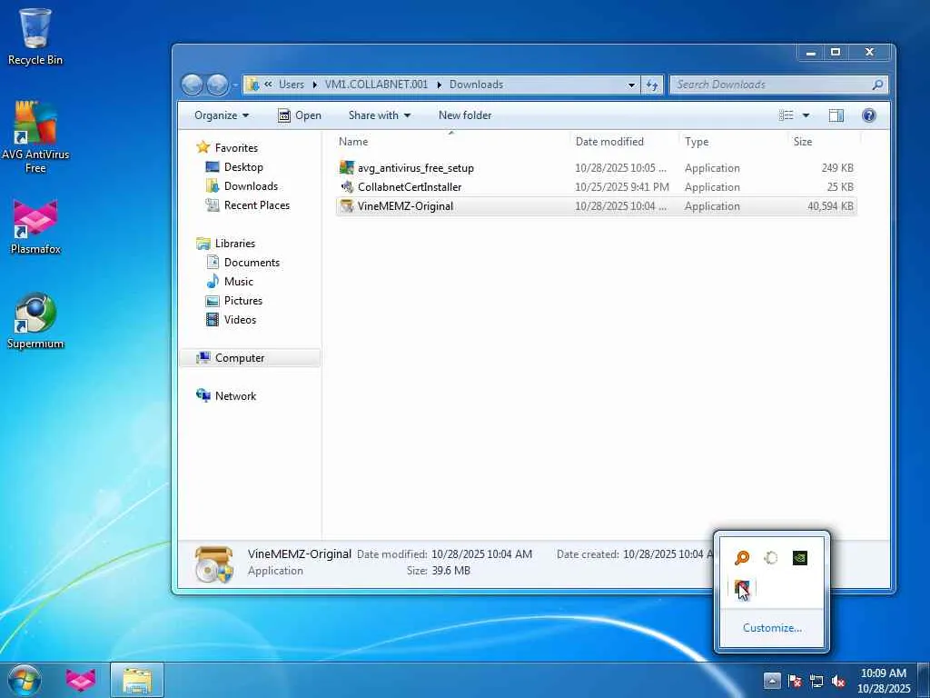Open Recent Places in navigation pane
The width and height of the screenshot is (930, 698).
(x=256, y=204)
